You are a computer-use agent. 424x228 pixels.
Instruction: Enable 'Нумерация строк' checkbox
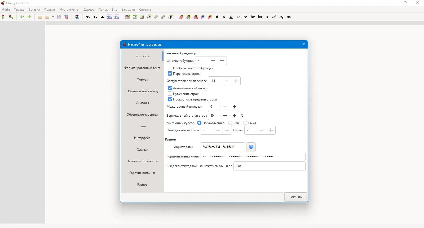coord(170,94)
